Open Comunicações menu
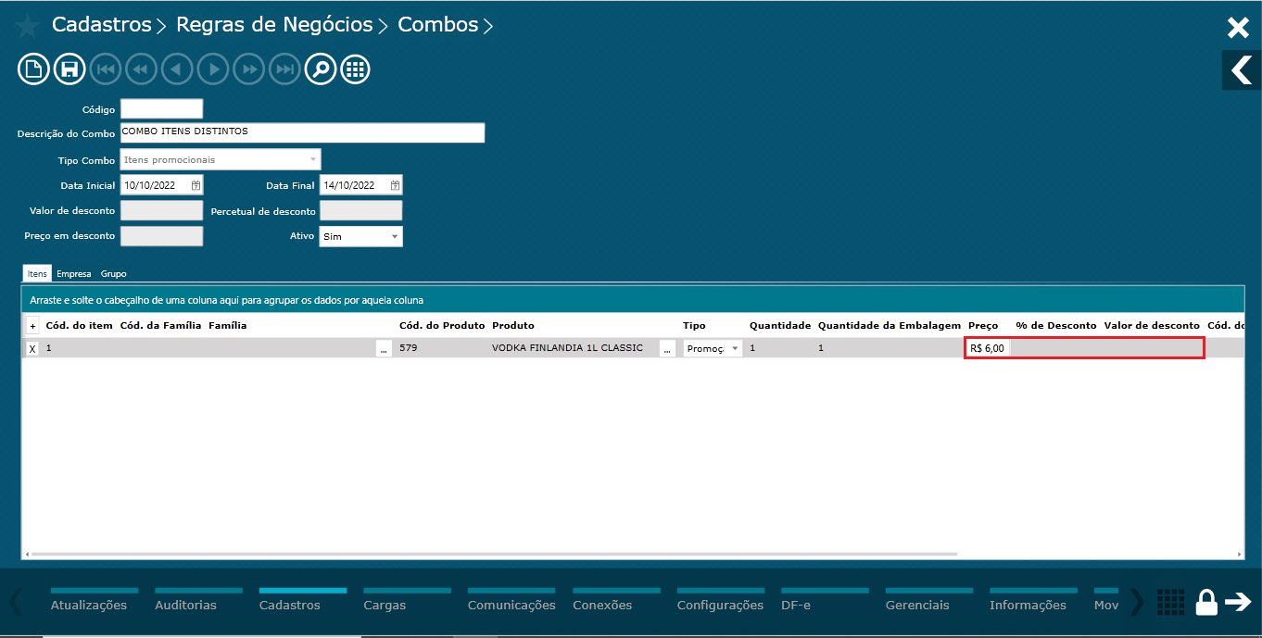 pos(511,604)
